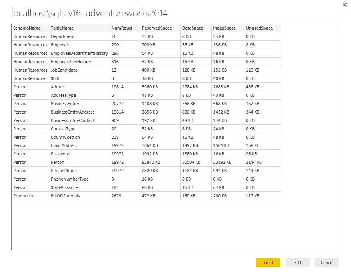Click the Password table name cell
The height and width of the screenshot is (277, 351).
[80, 154]
